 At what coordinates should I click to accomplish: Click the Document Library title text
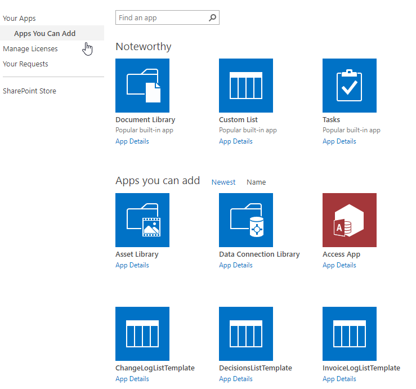pos(145,120)
